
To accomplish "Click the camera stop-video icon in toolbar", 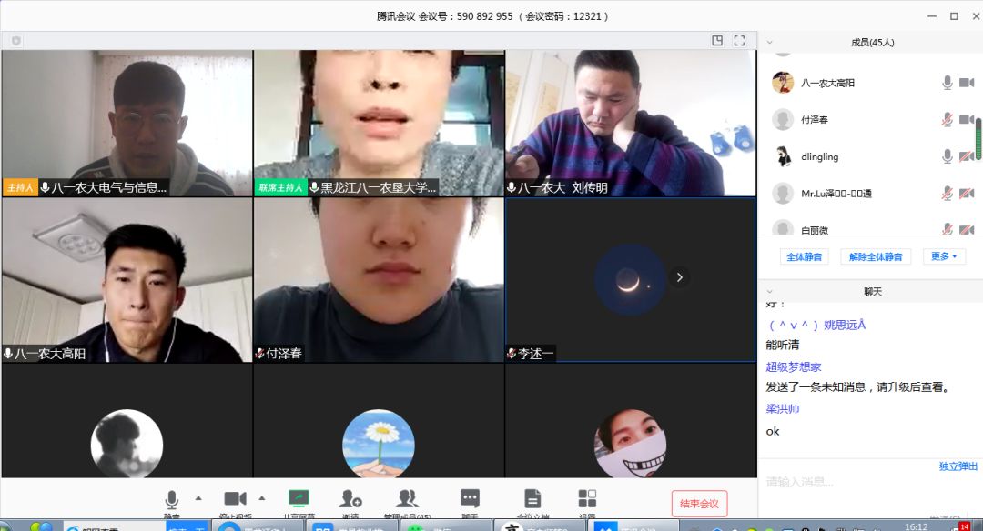I will [235, 498].
